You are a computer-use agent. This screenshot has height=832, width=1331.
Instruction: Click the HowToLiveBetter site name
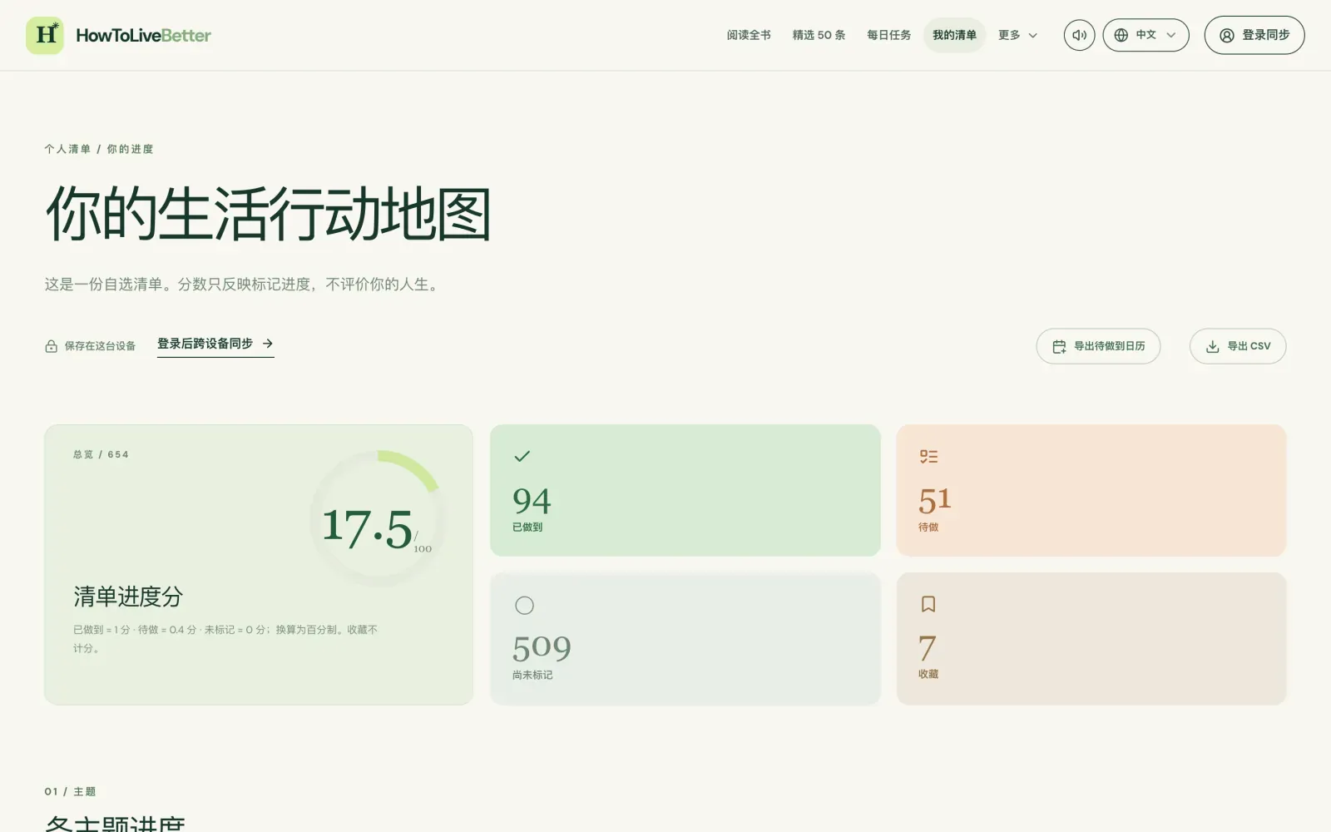coord(144,35)
